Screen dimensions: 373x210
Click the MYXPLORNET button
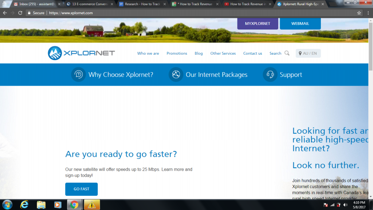[x=258, y=24]
